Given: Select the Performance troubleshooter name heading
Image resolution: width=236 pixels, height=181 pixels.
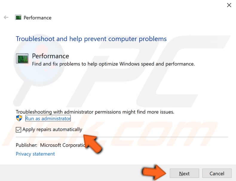Looking at the screenshot, I should pyautogui.click(x=50, y=56).
